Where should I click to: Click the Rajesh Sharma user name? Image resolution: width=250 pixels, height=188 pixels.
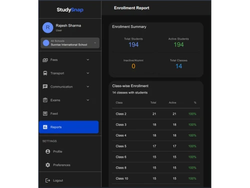[68, 26]
